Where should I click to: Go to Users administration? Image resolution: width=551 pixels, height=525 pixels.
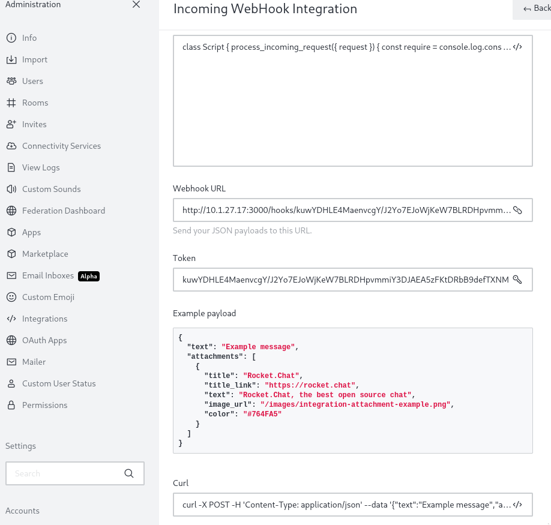click(x=32, y=81)
